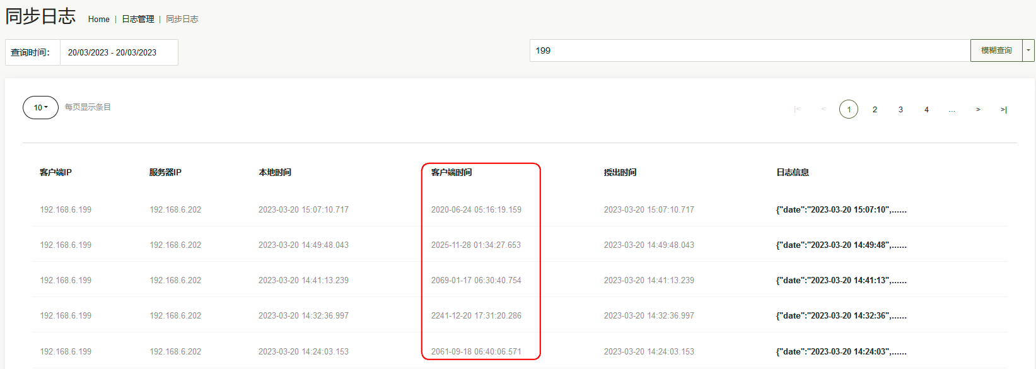Click current page 1 circle
1036x369 pixels.
tap(849, 110)
